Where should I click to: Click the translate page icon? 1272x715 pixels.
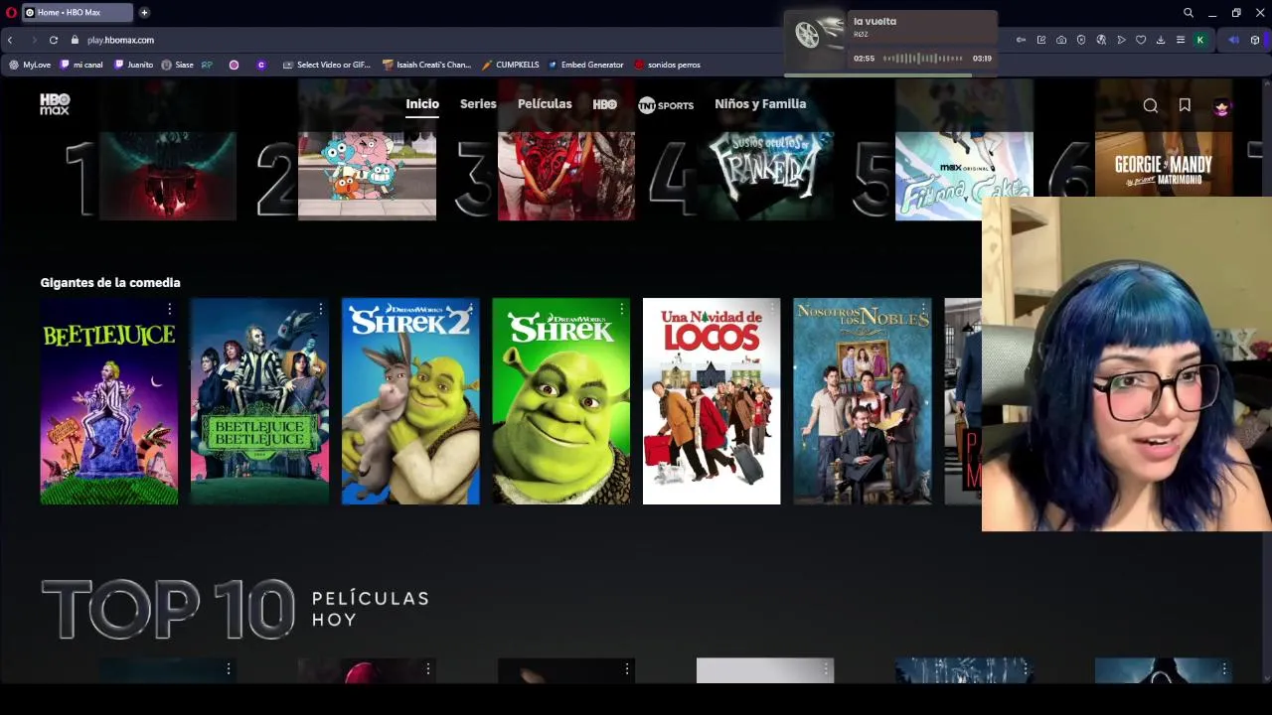[x=1101, y=40]
